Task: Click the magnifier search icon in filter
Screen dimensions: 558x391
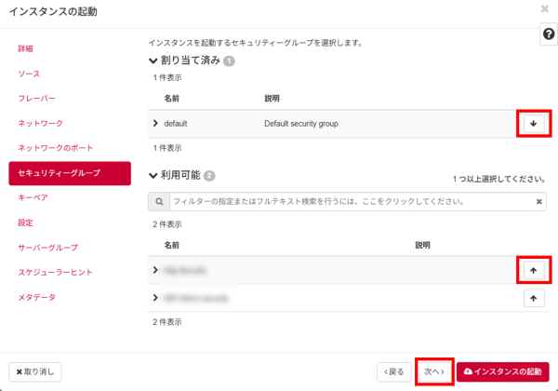Action: 159,201
